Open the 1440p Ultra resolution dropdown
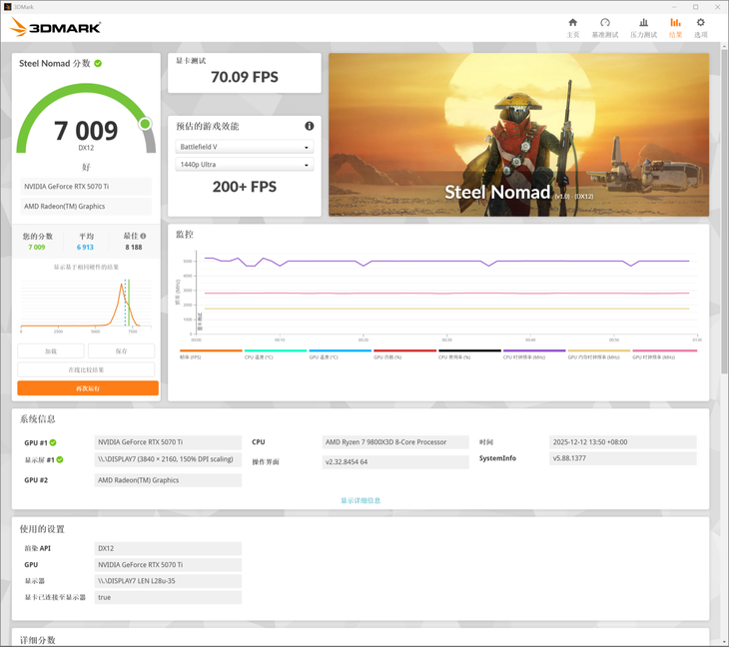Viewport: 729px width, 647px height. point(245,165)
